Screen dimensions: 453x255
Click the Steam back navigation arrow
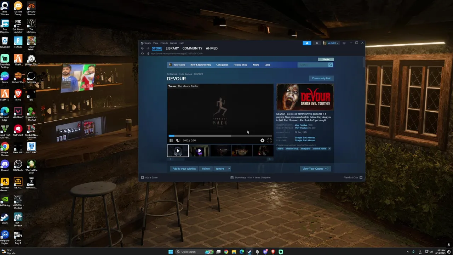[x=142, y=48]
